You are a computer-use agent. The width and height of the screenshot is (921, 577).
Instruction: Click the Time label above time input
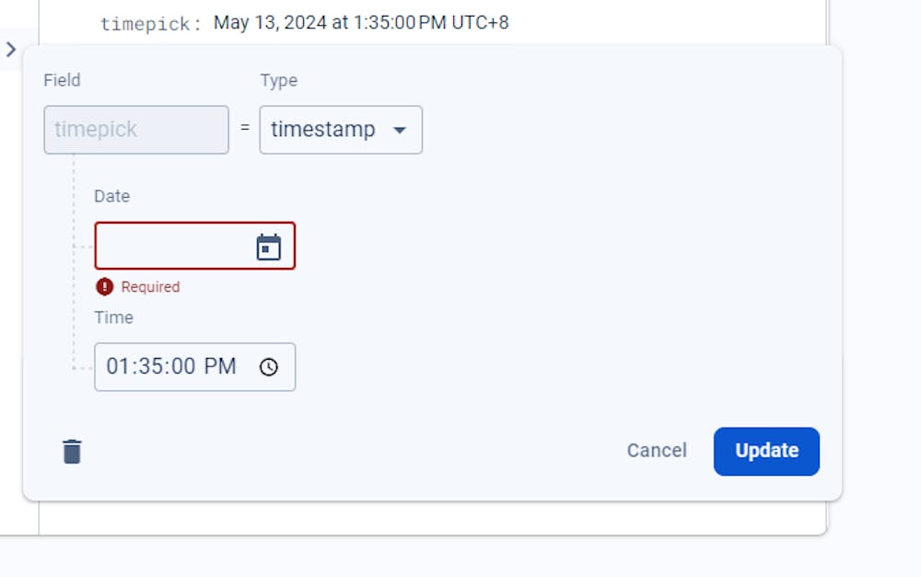113,317
